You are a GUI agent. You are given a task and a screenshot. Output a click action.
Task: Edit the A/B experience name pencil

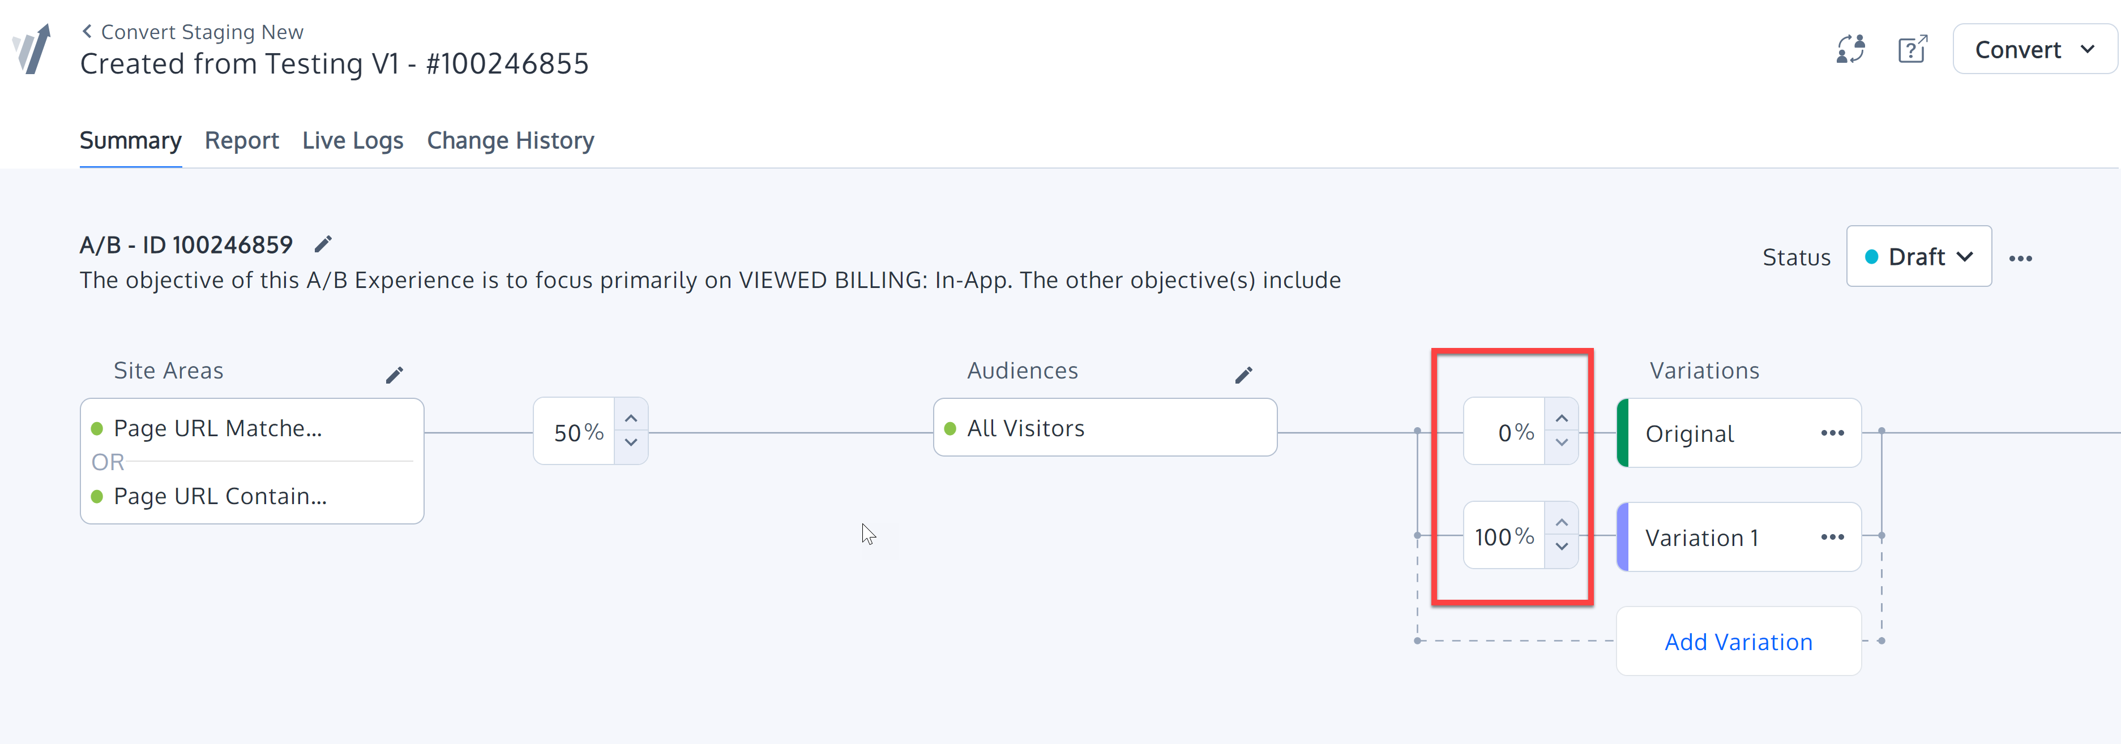(x=323, y=244)
